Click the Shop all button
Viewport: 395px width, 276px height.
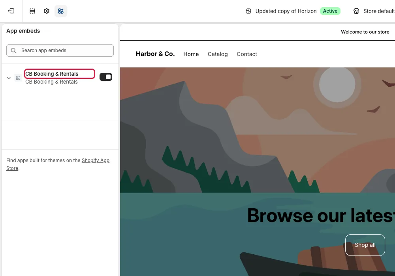[x=365, y=245]
